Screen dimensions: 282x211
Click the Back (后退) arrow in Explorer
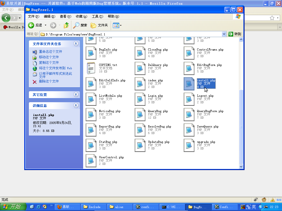[31, 25]
